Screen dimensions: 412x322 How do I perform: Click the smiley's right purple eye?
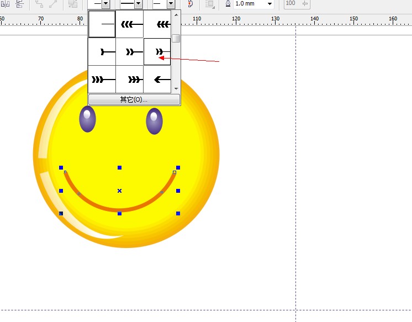coord(154,122)
